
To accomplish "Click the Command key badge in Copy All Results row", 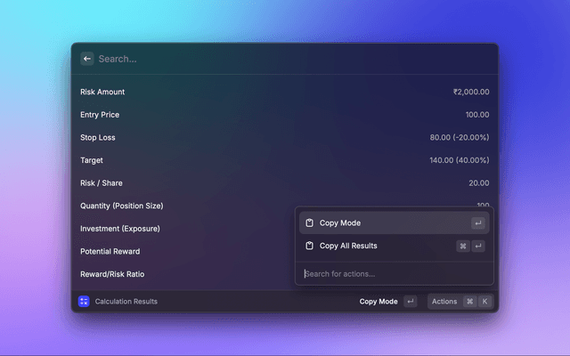I will pyautogui.click(x=463, y=246).
